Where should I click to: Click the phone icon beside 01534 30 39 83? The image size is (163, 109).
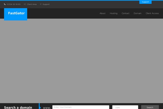click(x=5, y=4)
